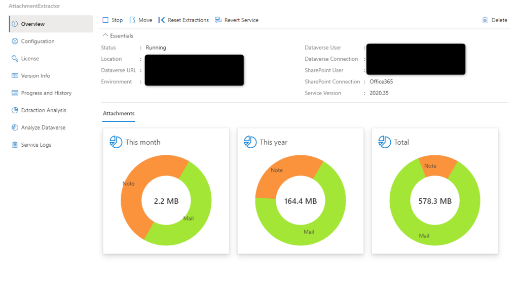Image resolution: width=519 pixels, height=303 pixels.
Task: Open the Overview menu item
Action: coord(51,24)
